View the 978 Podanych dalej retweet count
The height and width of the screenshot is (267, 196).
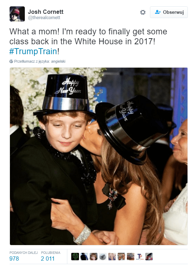[x=23, y=256]
